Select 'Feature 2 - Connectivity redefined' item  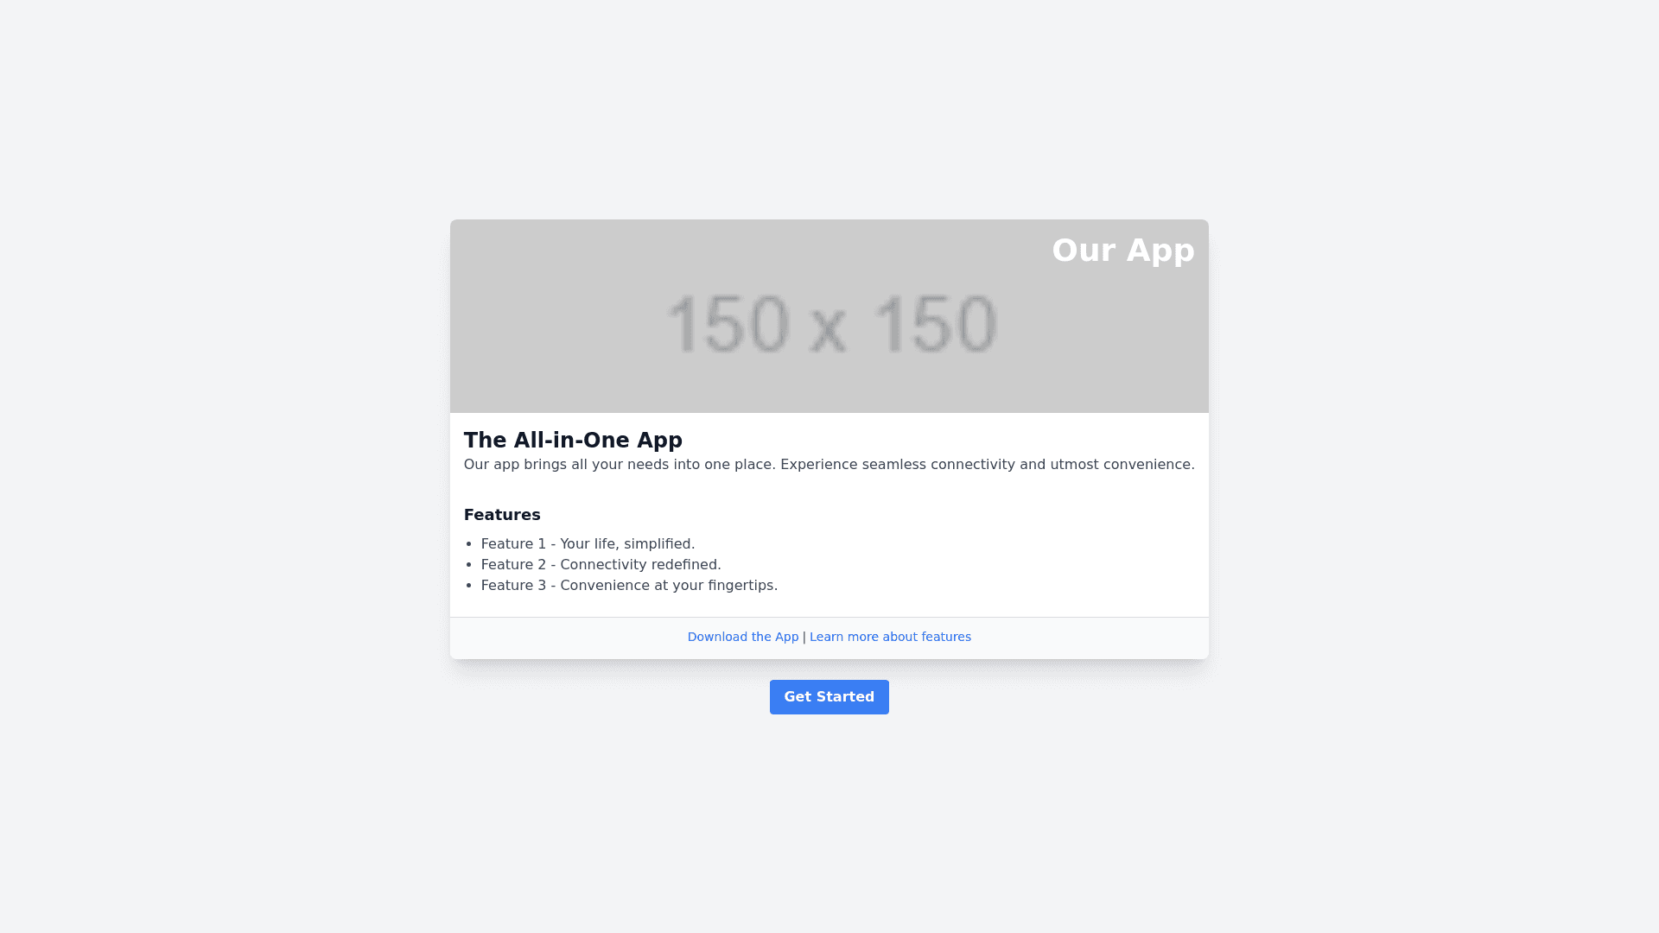[x=601, y=565]
